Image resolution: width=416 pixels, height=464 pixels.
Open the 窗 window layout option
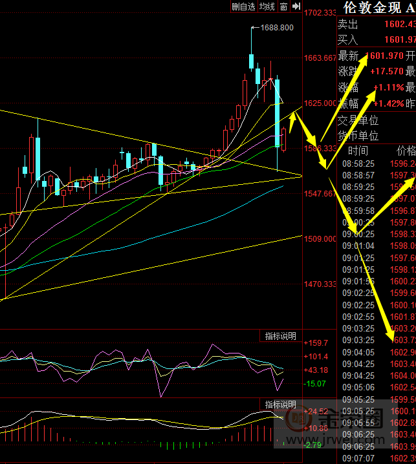(x=283, y=6)
